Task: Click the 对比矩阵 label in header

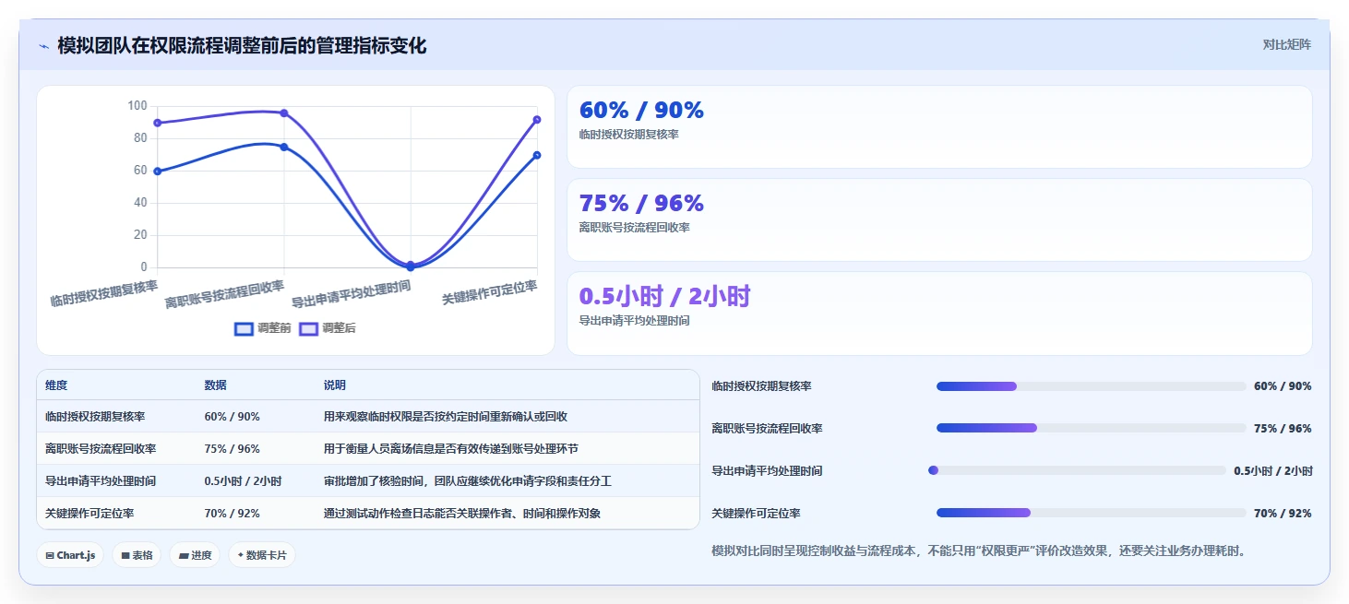Action: tap(1286, 44)
